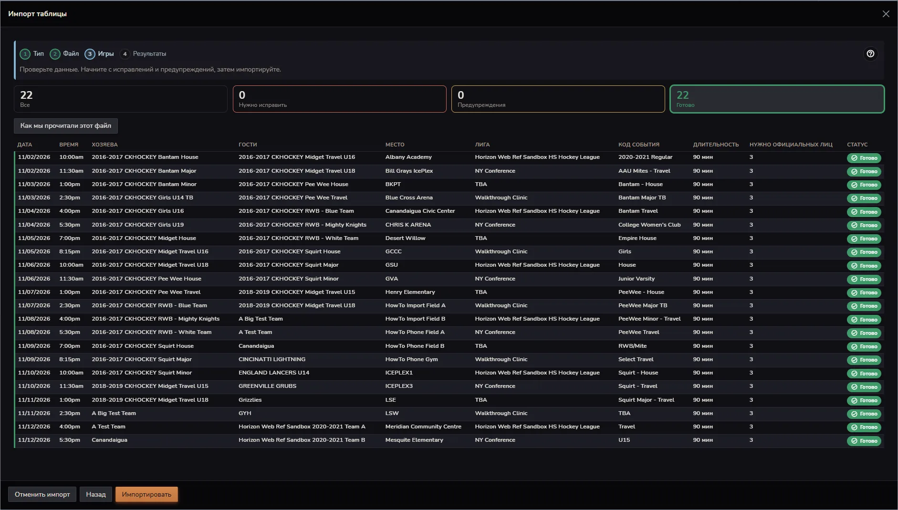Filter by the 22 Готово card
Screen dimensions: 898x510
tap(777, 99)
